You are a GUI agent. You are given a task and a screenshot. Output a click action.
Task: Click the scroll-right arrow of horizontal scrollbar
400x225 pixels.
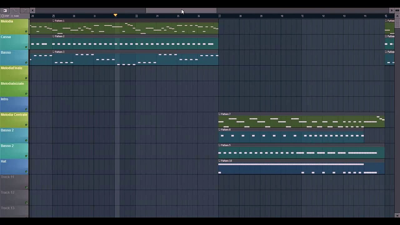pos(392,11)
